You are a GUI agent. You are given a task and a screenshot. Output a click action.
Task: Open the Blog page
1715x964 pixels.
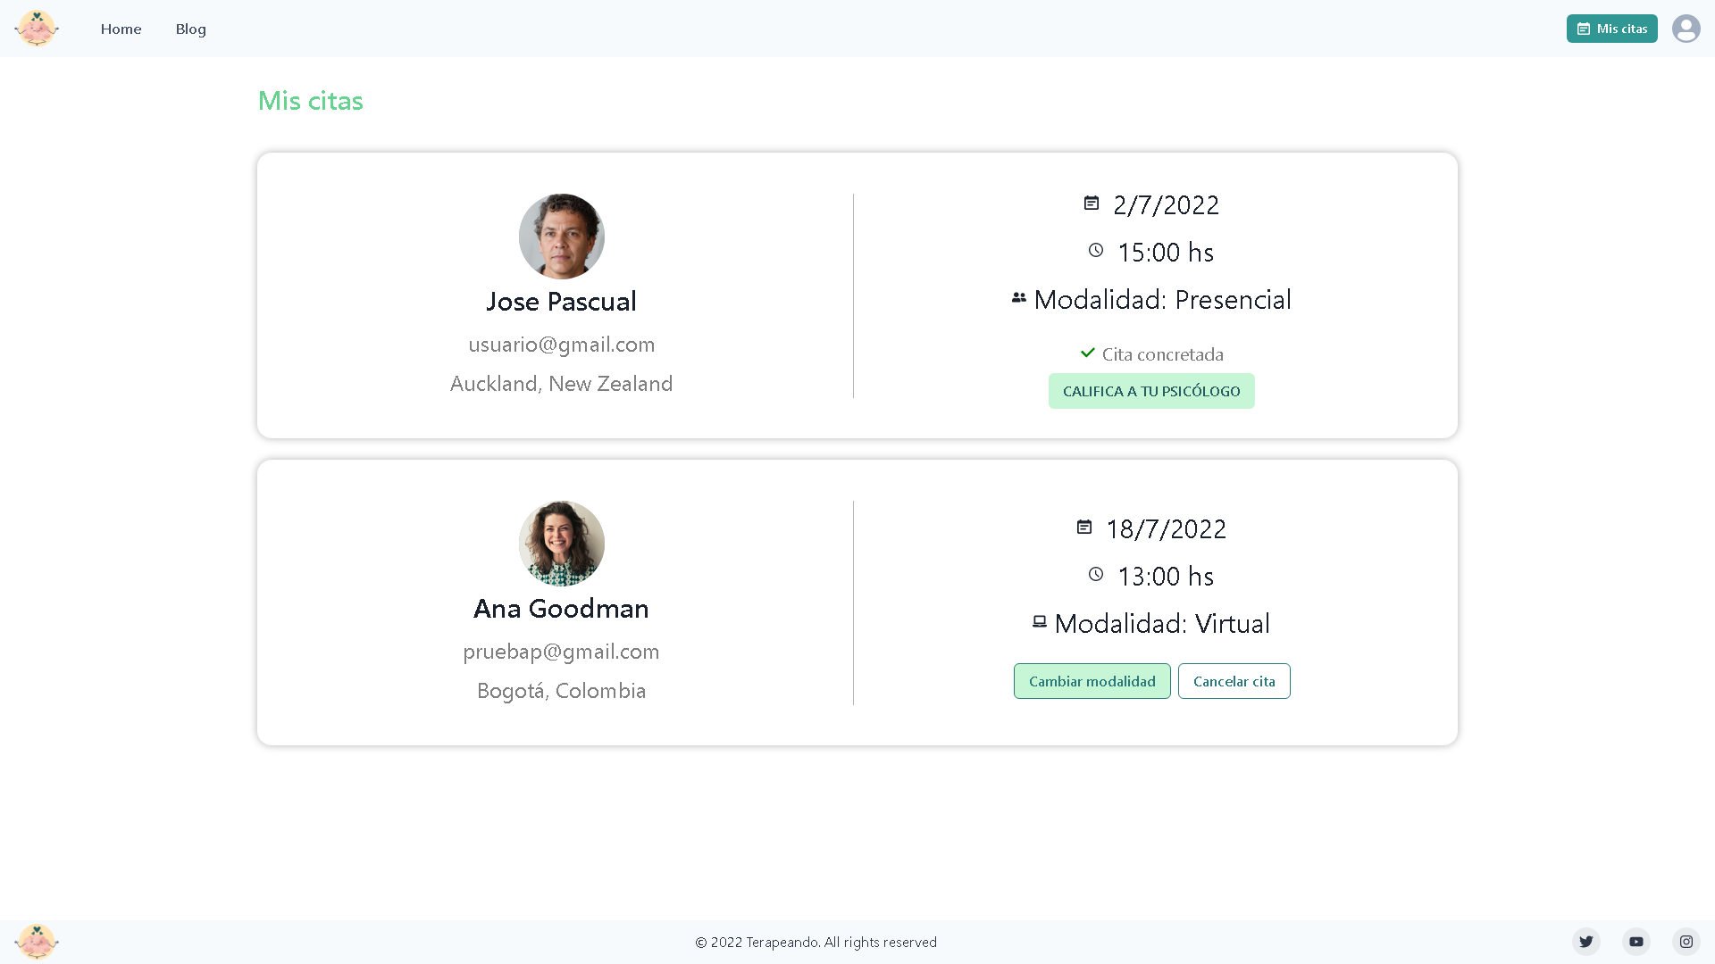click(190, 28)
